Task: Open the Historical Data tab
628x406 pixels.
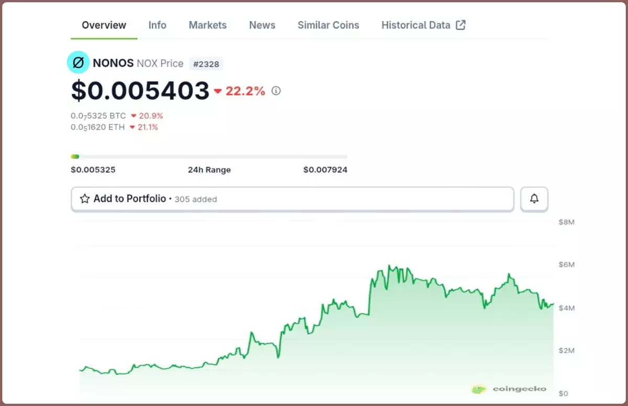Action: pyautogui.click(x=416, y=25)
